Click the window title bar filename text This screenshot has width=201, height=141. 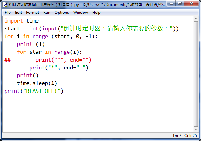[x=87, y=5]
